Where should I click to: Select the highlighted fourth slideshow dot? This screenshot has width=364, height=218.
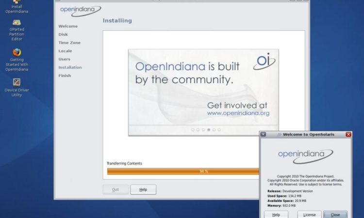209,130
